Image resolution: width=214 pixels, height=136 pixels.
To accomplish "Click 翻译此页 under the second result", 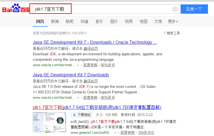I will click(x=91, y=81).
